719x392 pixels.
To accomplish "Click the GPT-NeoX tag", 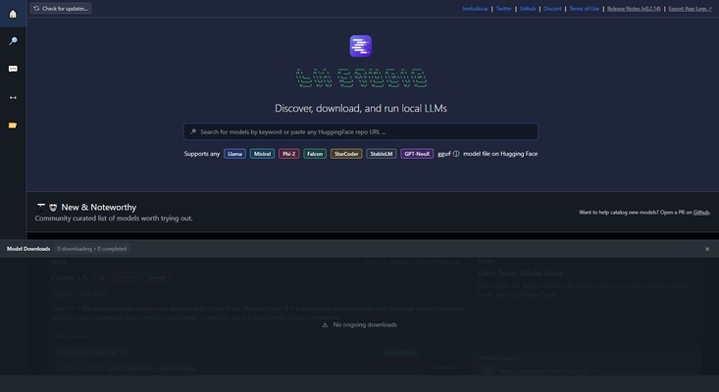I will click(417, 154).
